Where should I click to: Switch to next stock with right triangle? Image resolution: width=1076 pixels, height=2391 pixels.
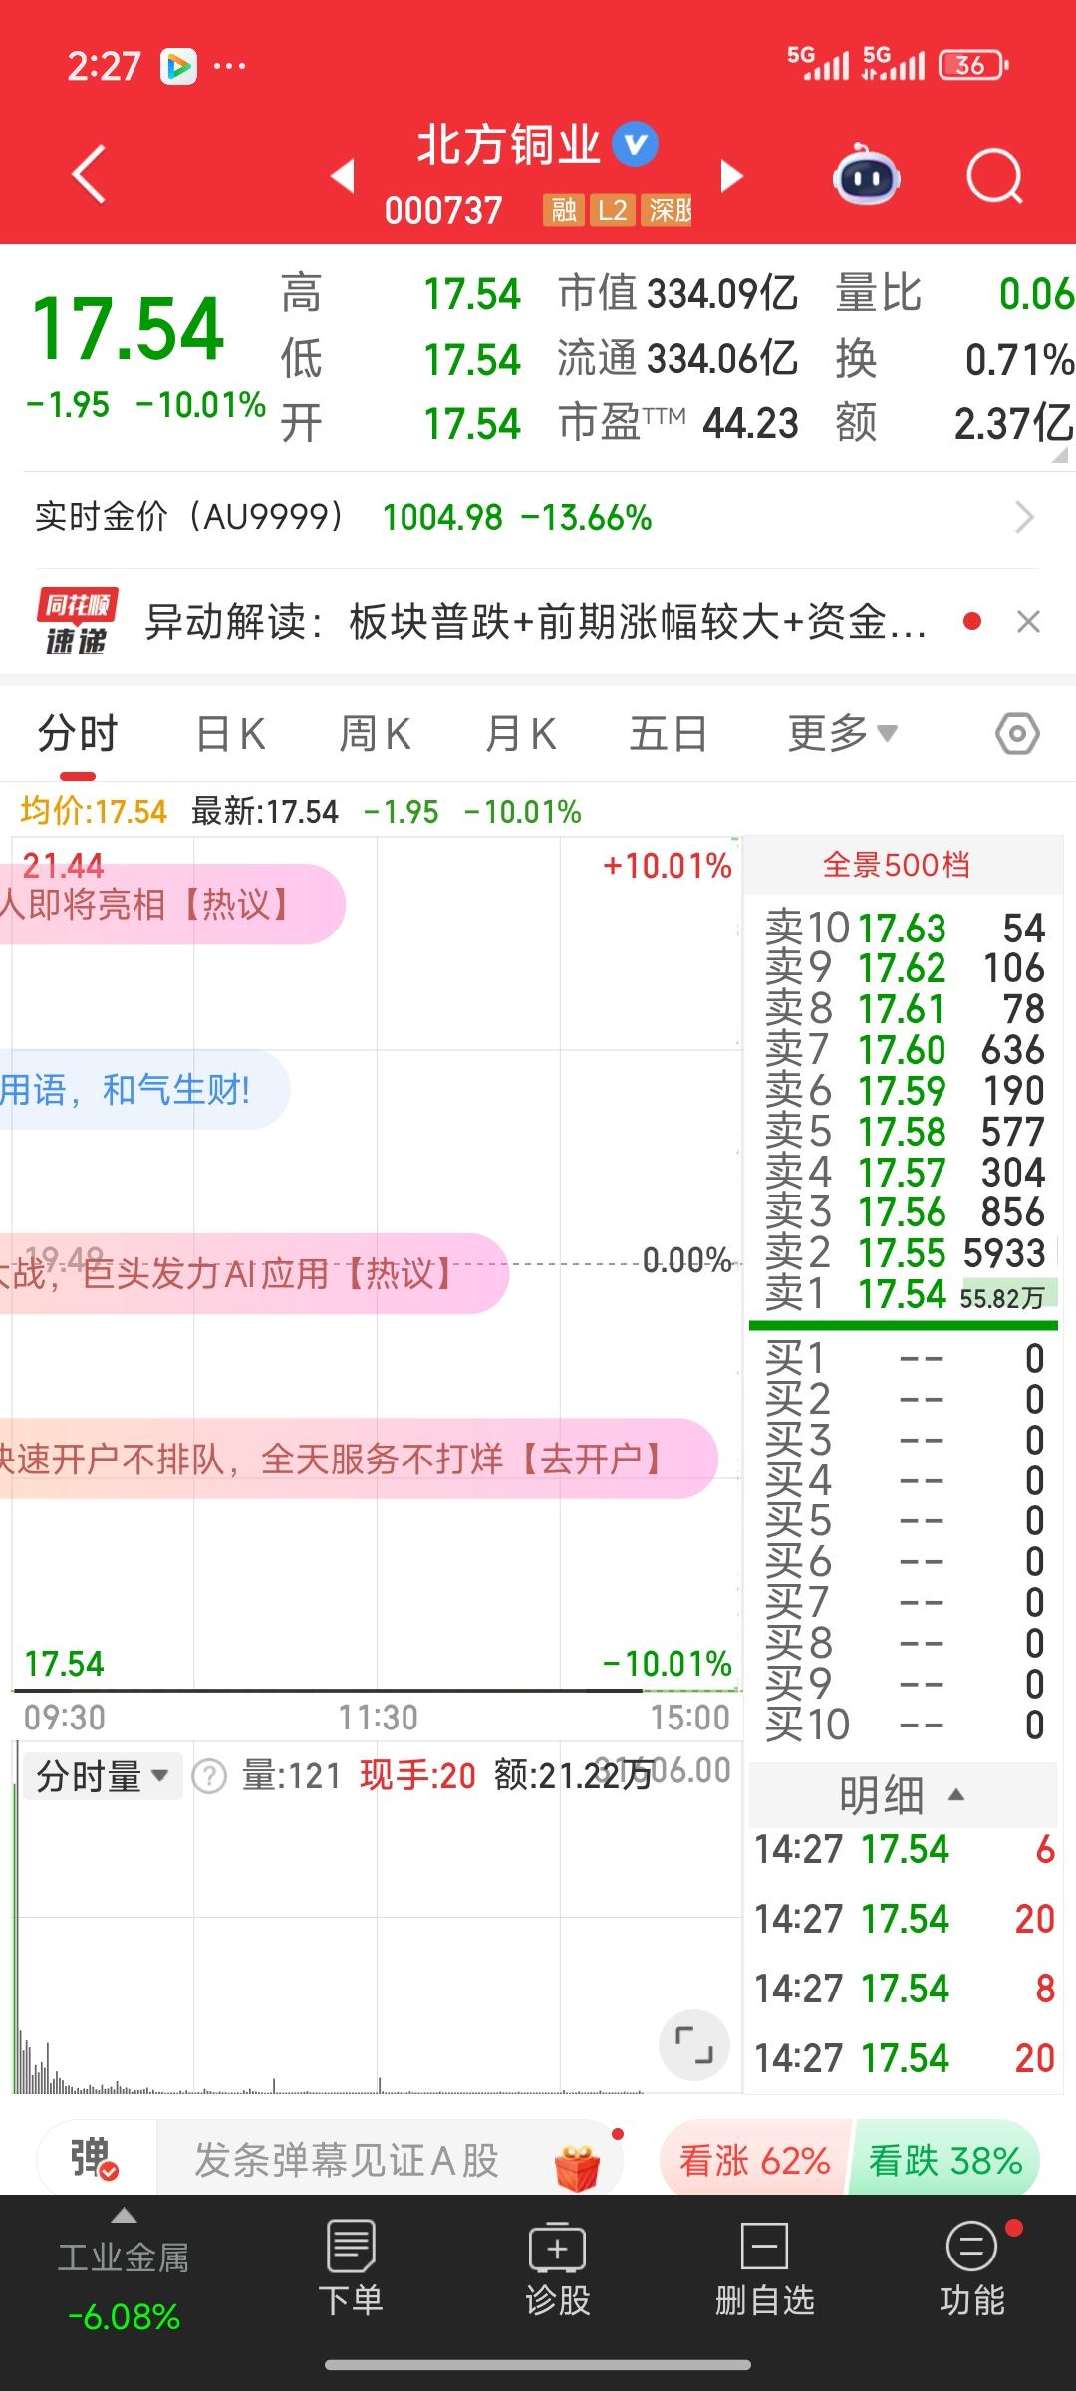731,175
